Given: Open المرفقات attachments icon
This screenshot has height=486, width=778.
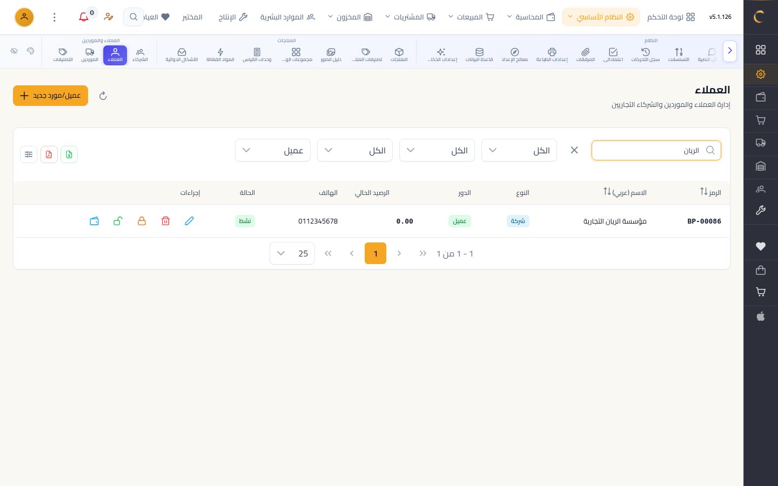Looking at the screenshot, I should [585, 55].
